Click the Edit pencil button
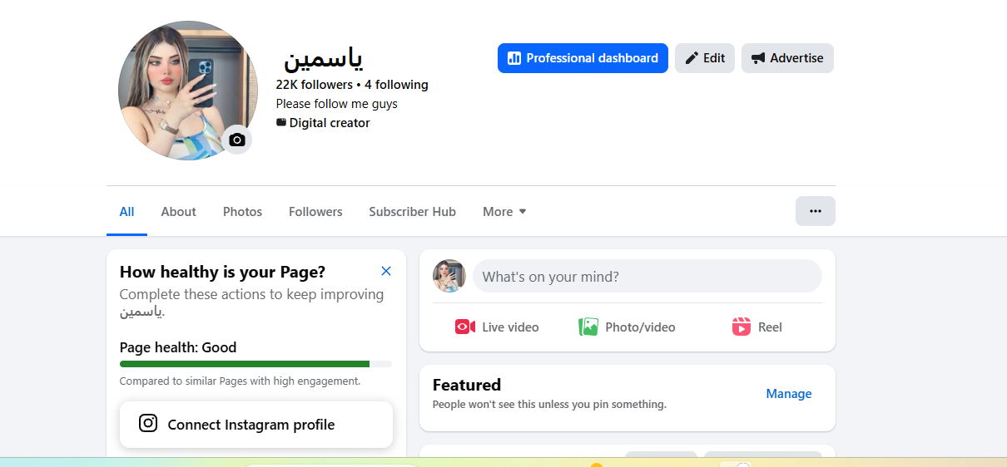This screenshot has height=467, width=1007. coord(705,58)
